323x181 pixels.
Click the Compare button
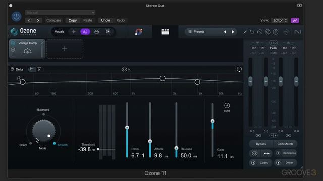[x=54, y=20]
